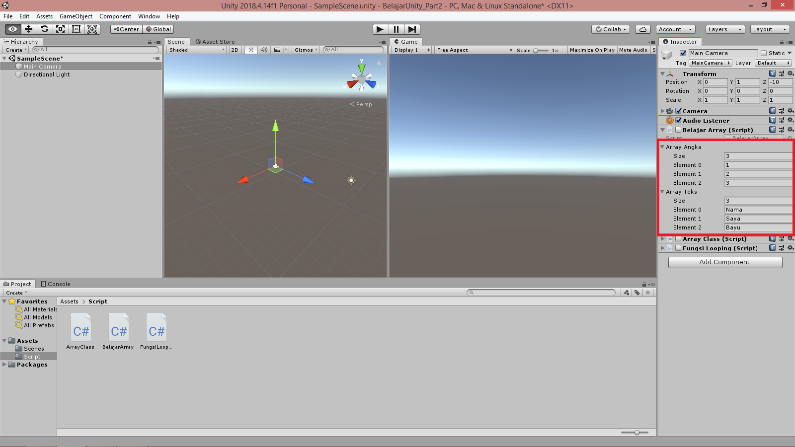Collapse the Array Angka section
Viewport: 795px width, 447px height.
pyautogui.click(x=663, y=147)
